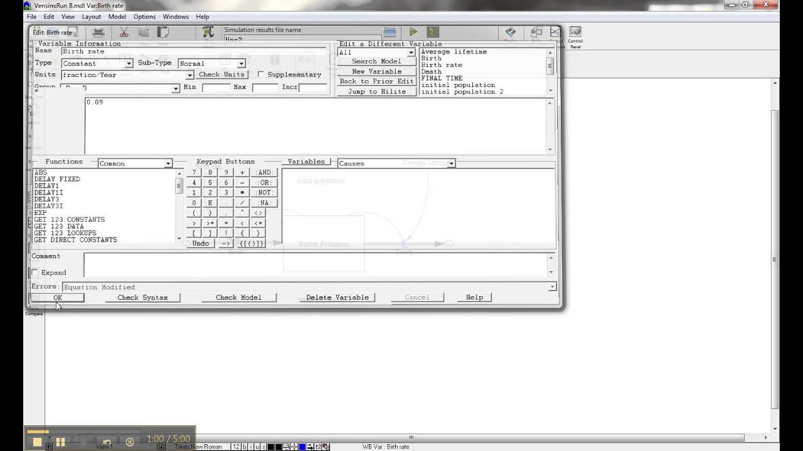
Task: Open the File menu
Action: [x=31, y=17]
